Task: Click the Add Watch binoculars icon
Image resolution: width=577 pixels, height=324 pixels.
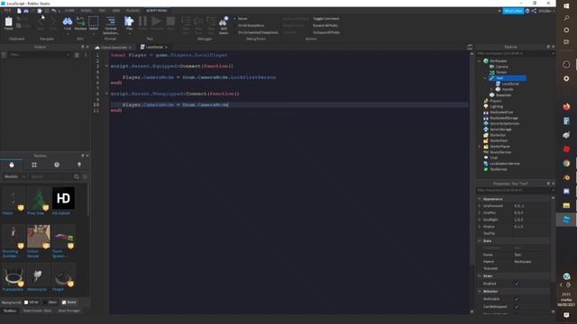Action: pyautogui.click(x=224, y=24)
